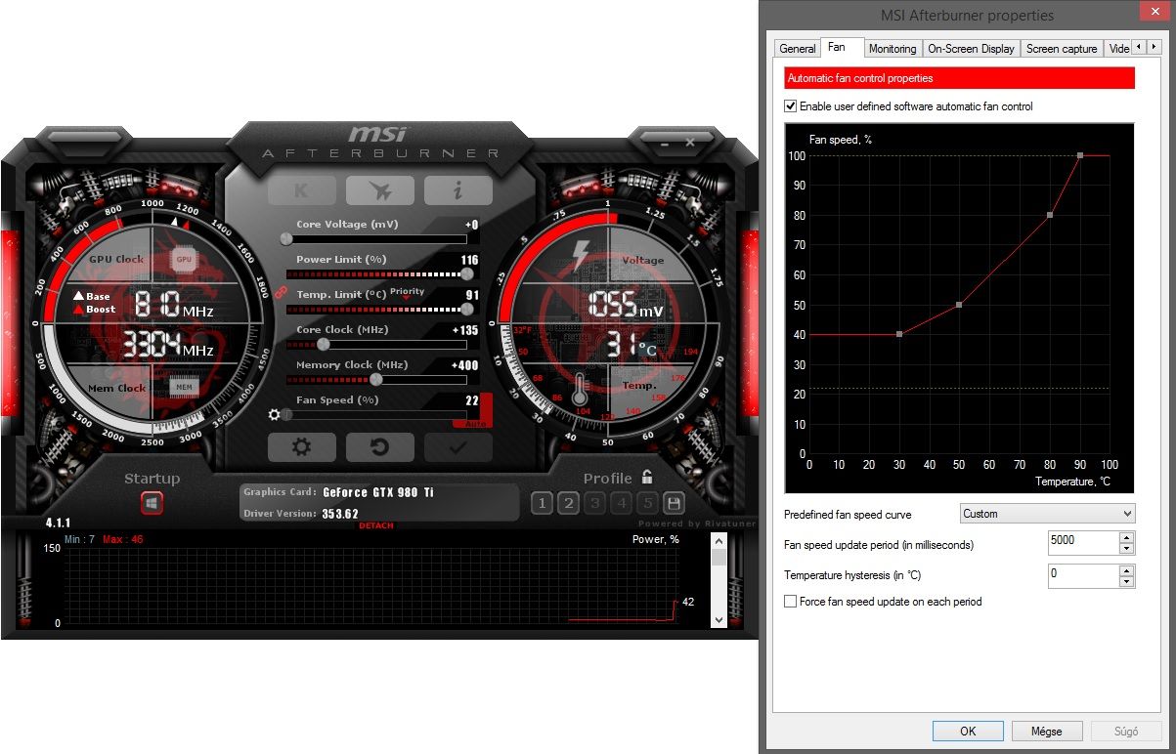This screenshot has height=754, width=1176.
Task: Toggle the Windows Startup icon
Action: 152,503
